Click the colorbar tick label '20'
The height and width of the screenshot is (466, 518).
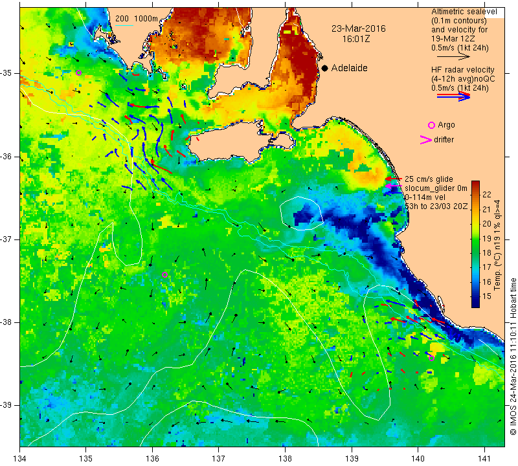487,223
